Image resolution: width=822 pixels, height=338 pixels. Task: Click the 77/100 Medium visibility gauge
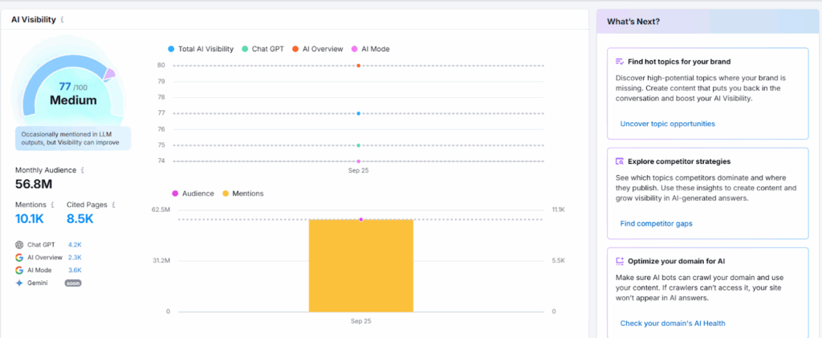pos(72,94)
